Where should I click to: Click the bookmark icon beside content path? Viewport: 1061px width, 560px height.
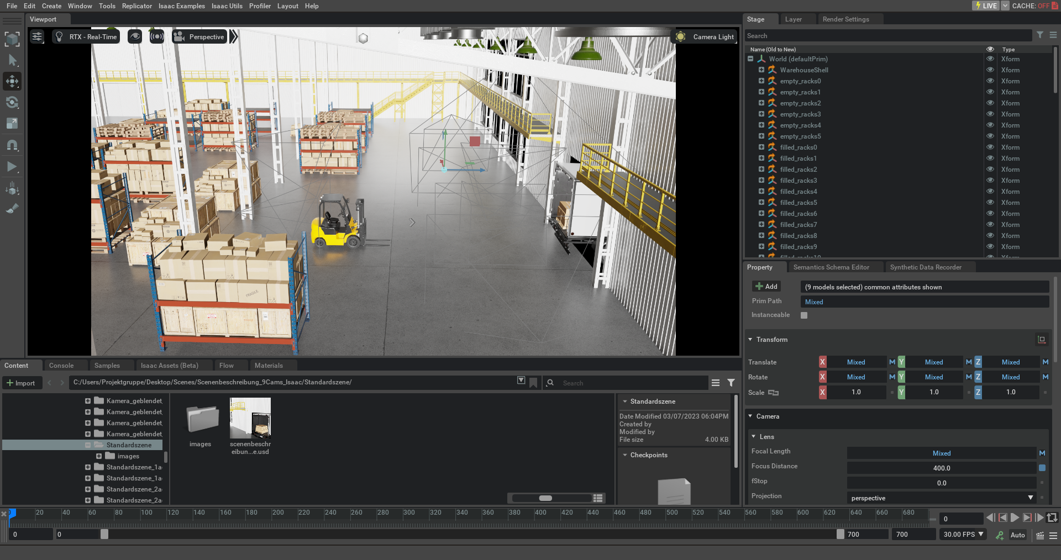(x=533, y=383)
